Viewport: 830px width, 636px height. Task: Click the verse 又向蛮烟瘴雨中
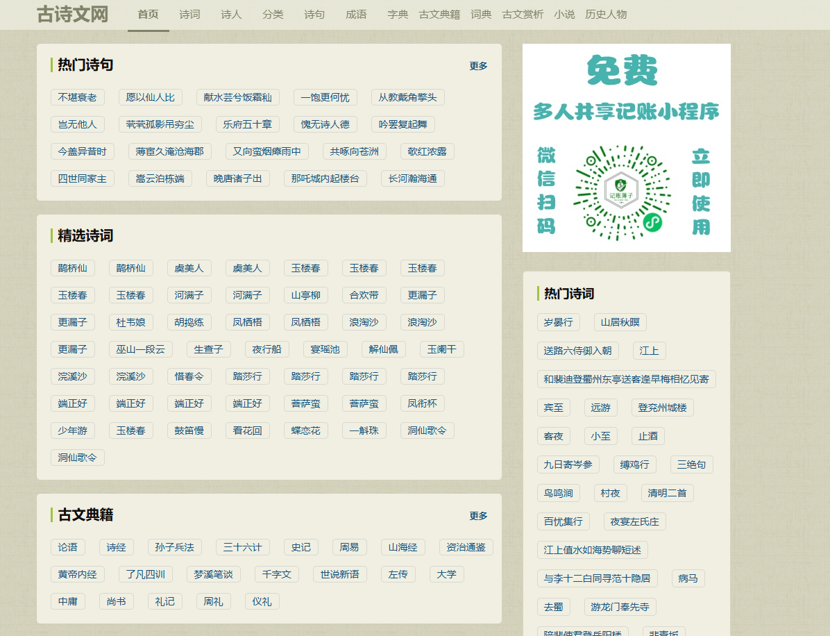tap(266, 151)
